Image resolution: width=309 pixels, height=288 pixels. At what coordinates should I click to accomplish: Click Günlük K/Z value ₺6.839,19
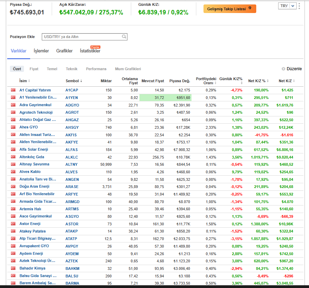coord(152,12)
